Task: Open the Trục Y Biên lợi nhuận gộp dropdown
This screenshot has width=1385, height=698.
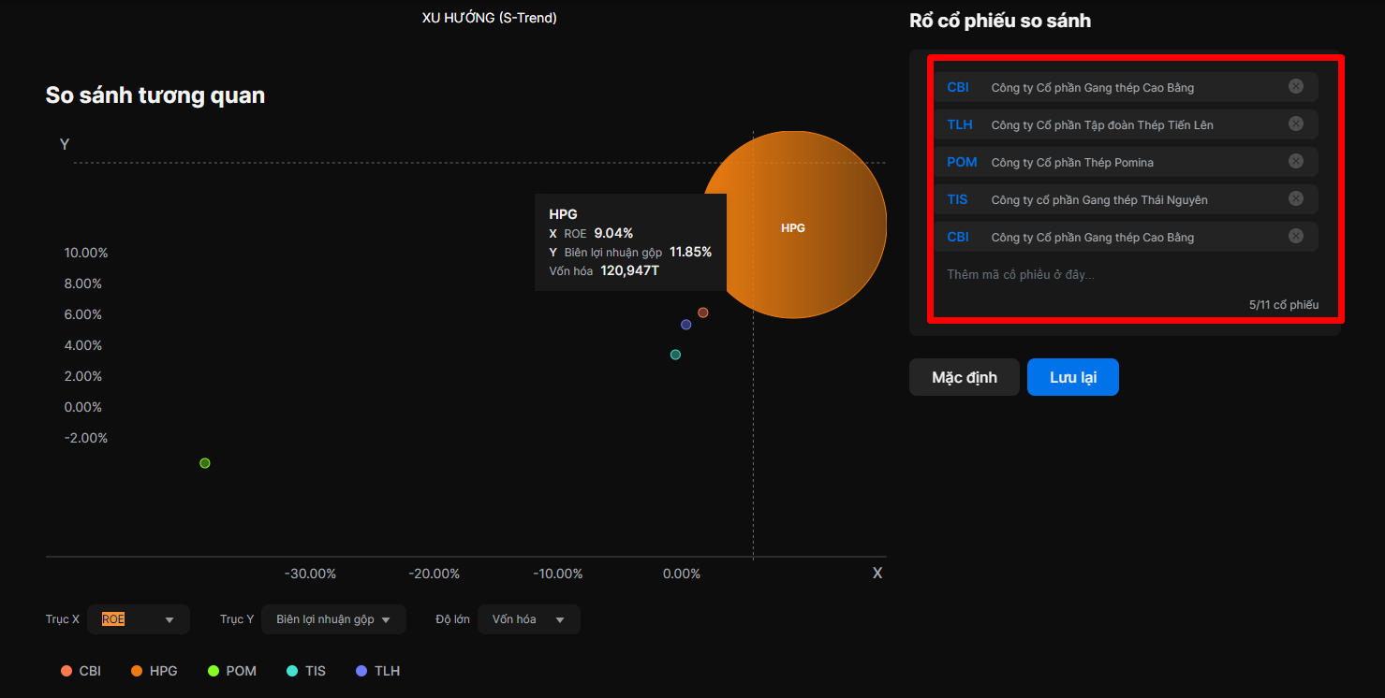Action: [x=333, y=619]
